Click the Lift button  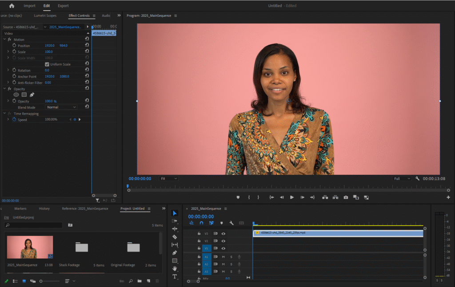(325, 197)
